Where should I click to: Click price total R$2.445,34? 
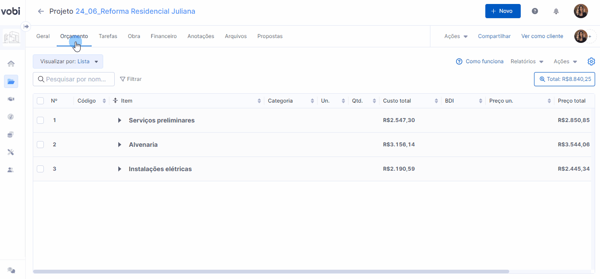click(574, 169)
